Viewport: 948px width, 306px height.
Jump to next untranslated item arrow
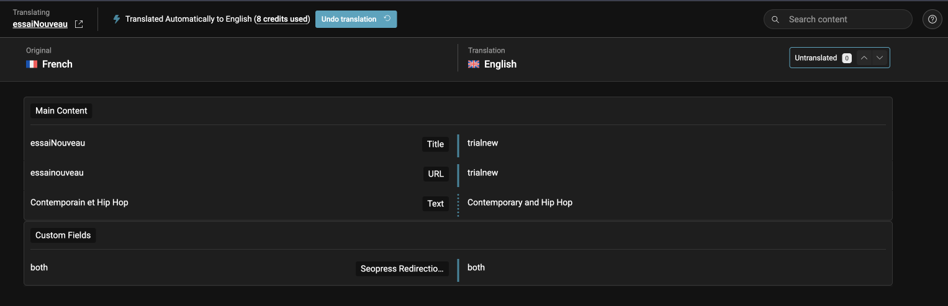click(x=879, y=58)
